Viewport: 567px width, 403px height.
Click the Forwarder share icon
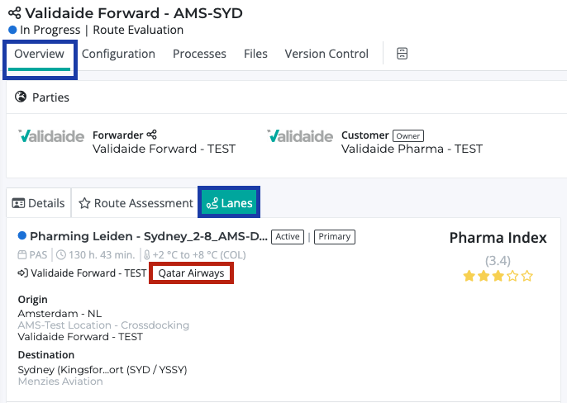click(x=151, y=135)
